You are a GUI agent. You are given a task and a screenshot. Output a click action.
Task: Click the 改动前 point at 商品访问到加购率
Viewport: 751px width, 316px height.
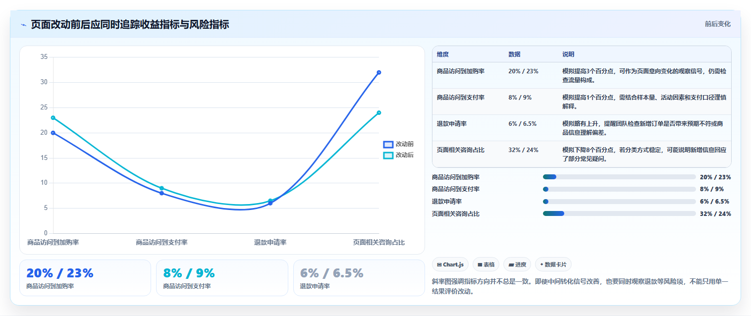pyautogui.click(x=53, y=133)
